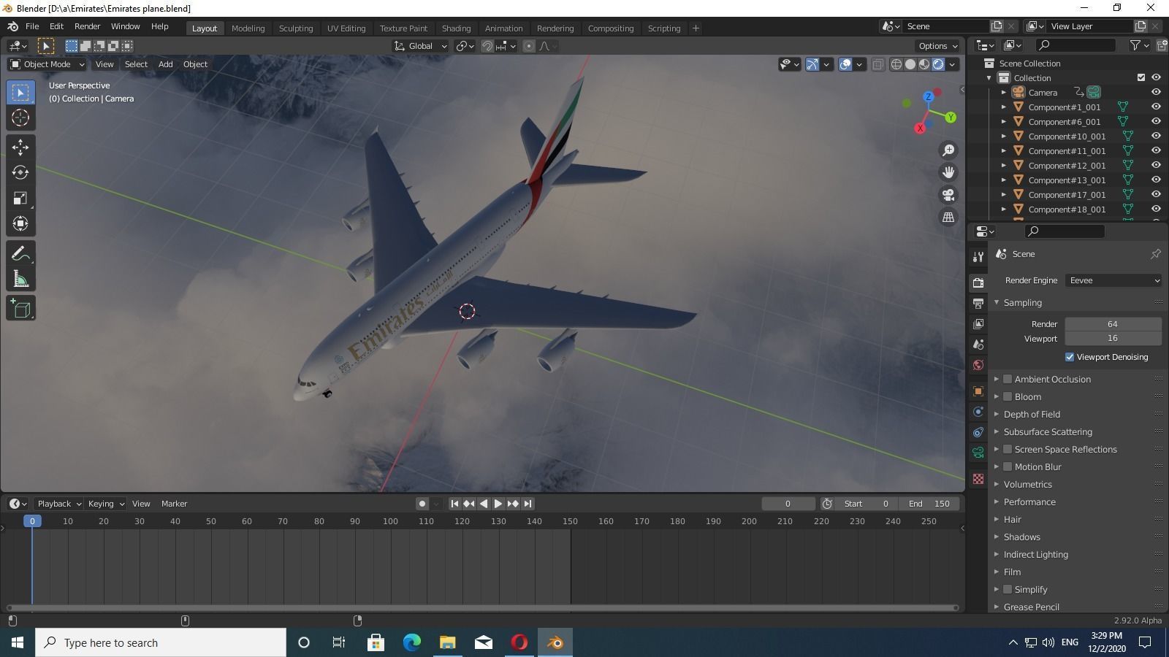Click the pan view hand icon
This screenshot has width=1169, height=657.
(x=948, y=172)
